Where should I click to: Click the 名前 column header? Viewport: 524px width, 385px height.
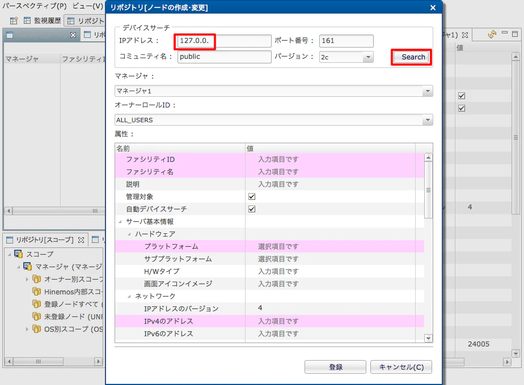click(x=180, y=148)
